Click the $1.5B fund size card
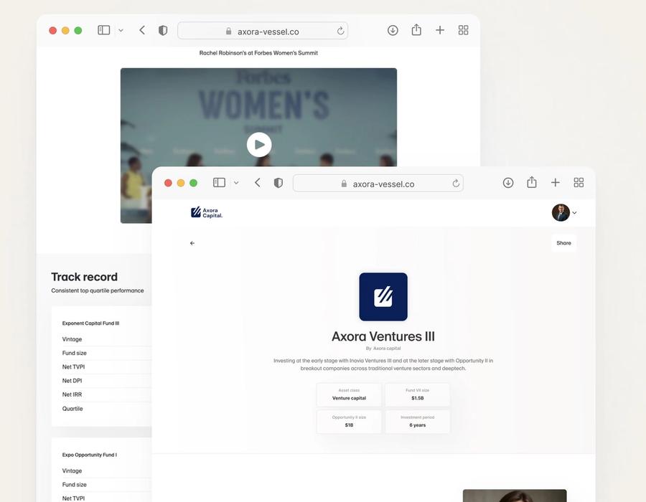Screen dimensions: 646x502 coord(417,394)
